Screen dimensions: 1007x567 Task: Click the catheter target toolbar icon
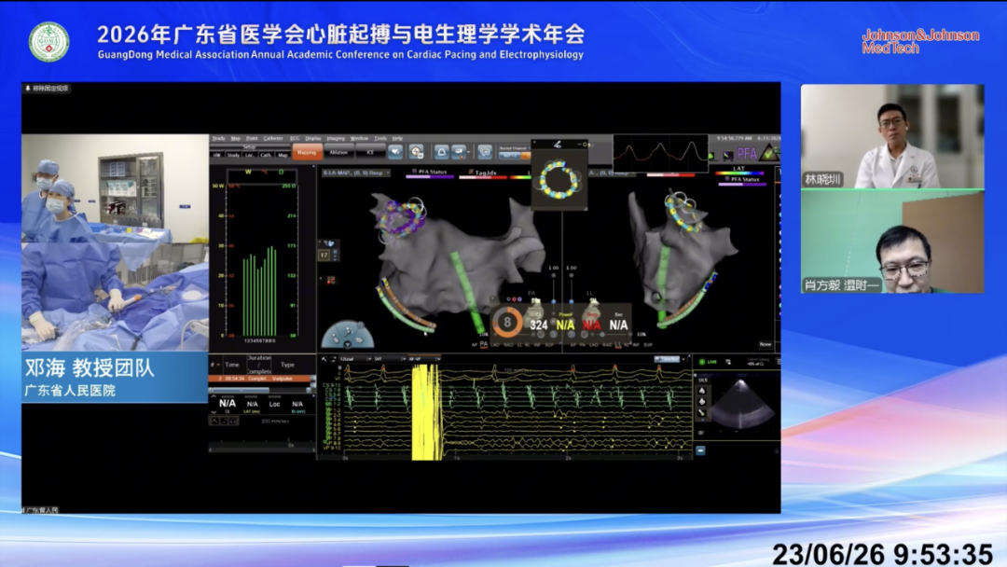(x=416, y=152)
